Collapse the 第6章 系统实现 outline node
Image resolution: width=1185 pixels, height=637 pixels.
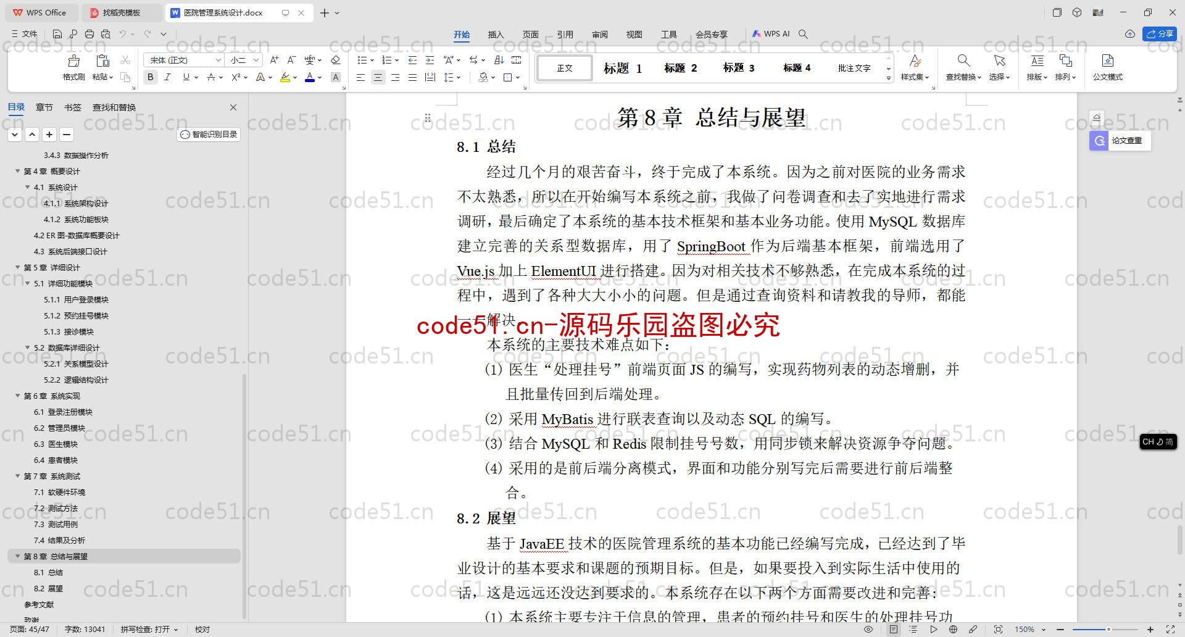(x=18, y=396)
